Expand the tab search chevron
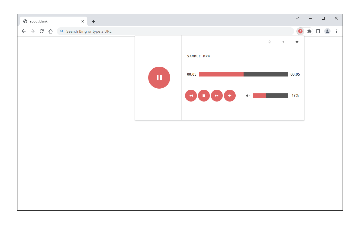 tap(297, 18)
